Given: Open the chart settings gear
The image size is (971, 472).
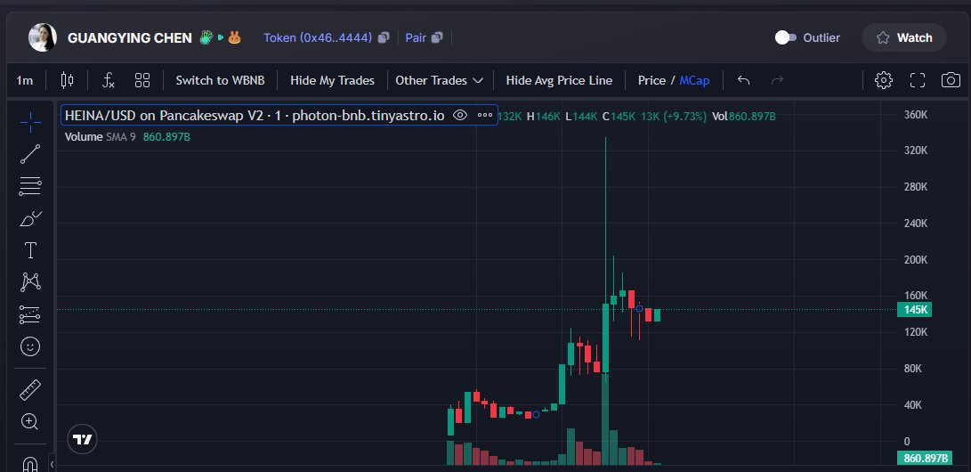Looking at the screenshot, I should pos(884,80).
